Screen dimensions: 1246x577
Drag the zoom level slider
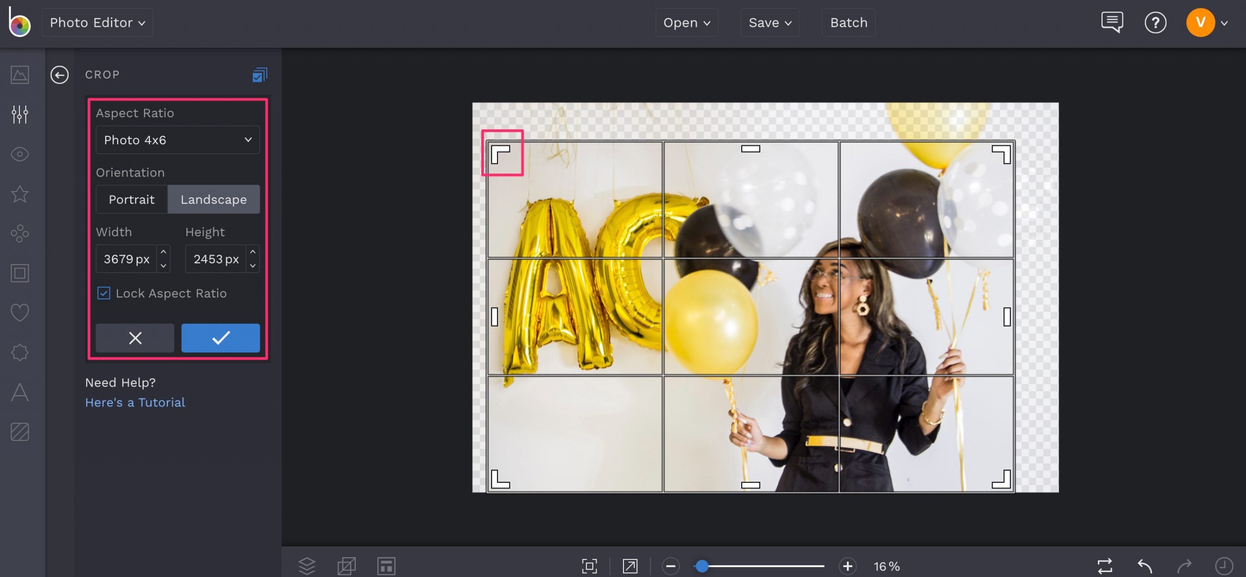pyautogui.click(x=701, y=565)
